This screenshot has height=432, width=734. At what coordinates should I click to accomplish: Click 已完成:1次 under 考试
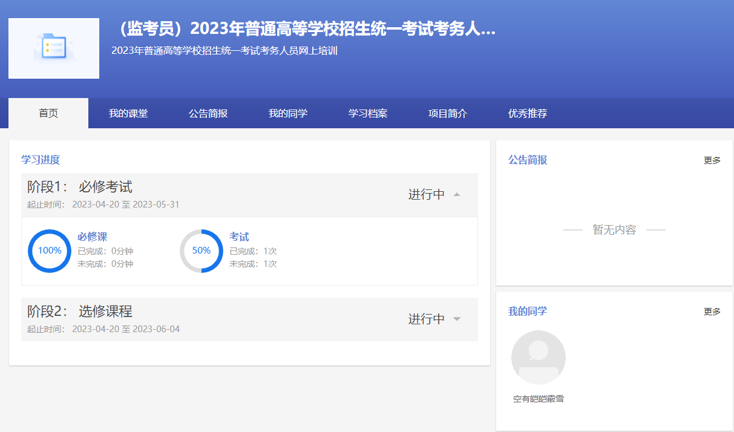point(253,251)
